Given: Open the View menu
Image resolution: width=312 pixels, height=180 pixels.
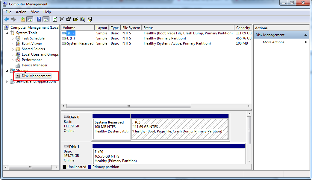Looking at the screenshot, I should coord(35,12).
